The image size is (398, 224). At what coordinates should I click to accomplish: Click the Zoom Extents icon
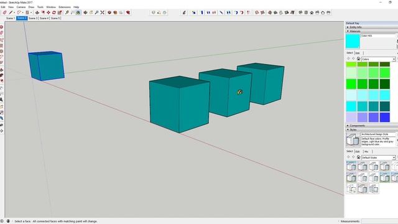(x=102, y=12)
